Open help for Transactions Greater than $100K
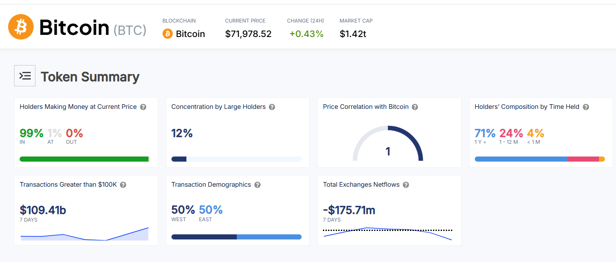The width and height of the screenshot is (616, 262). [123, 185]
